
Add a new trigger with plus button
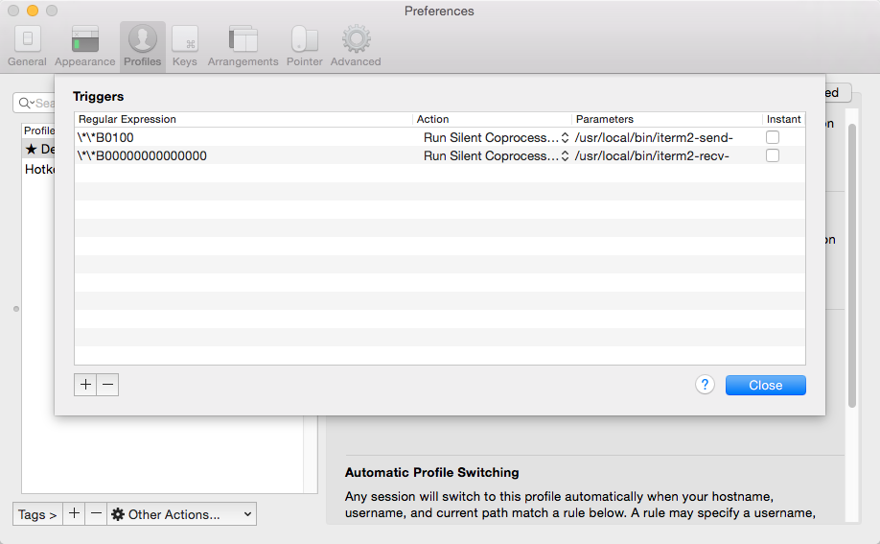85,385
